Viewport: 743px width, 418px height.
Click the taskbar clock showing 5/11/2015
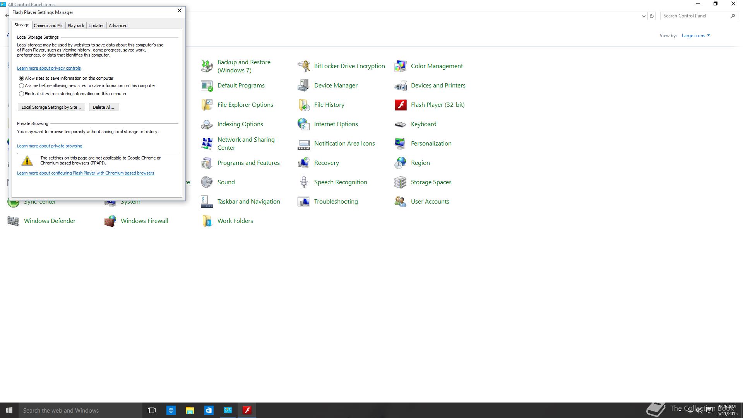point(727,410)
